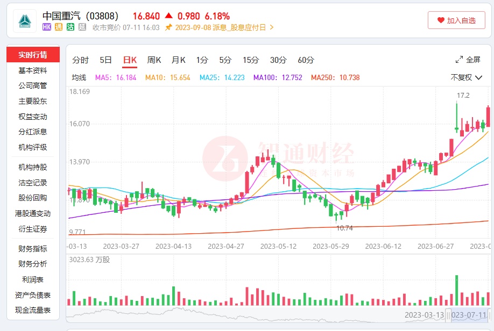The height and width of the screenshot is (331, 494).
Task: Click the 17.2 high price candlestick
Action: pyautogui.click(x=456, y=117)
